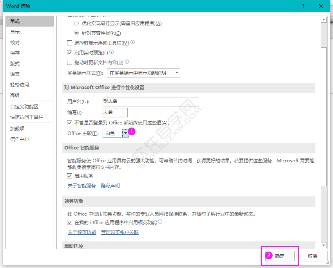The image size is (333, 268).
Task: Disable the 启用服务 checkbox under Office 智能服务
Action: (x=69, y=176)
